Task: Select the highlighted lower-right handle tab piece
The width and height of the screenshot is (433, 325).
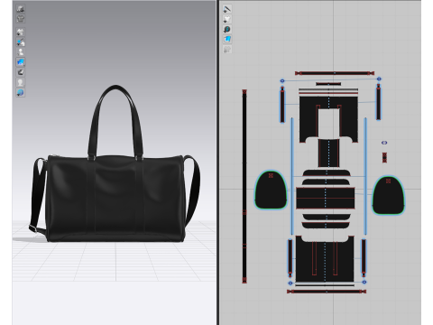Action: [x=364, y=258]
